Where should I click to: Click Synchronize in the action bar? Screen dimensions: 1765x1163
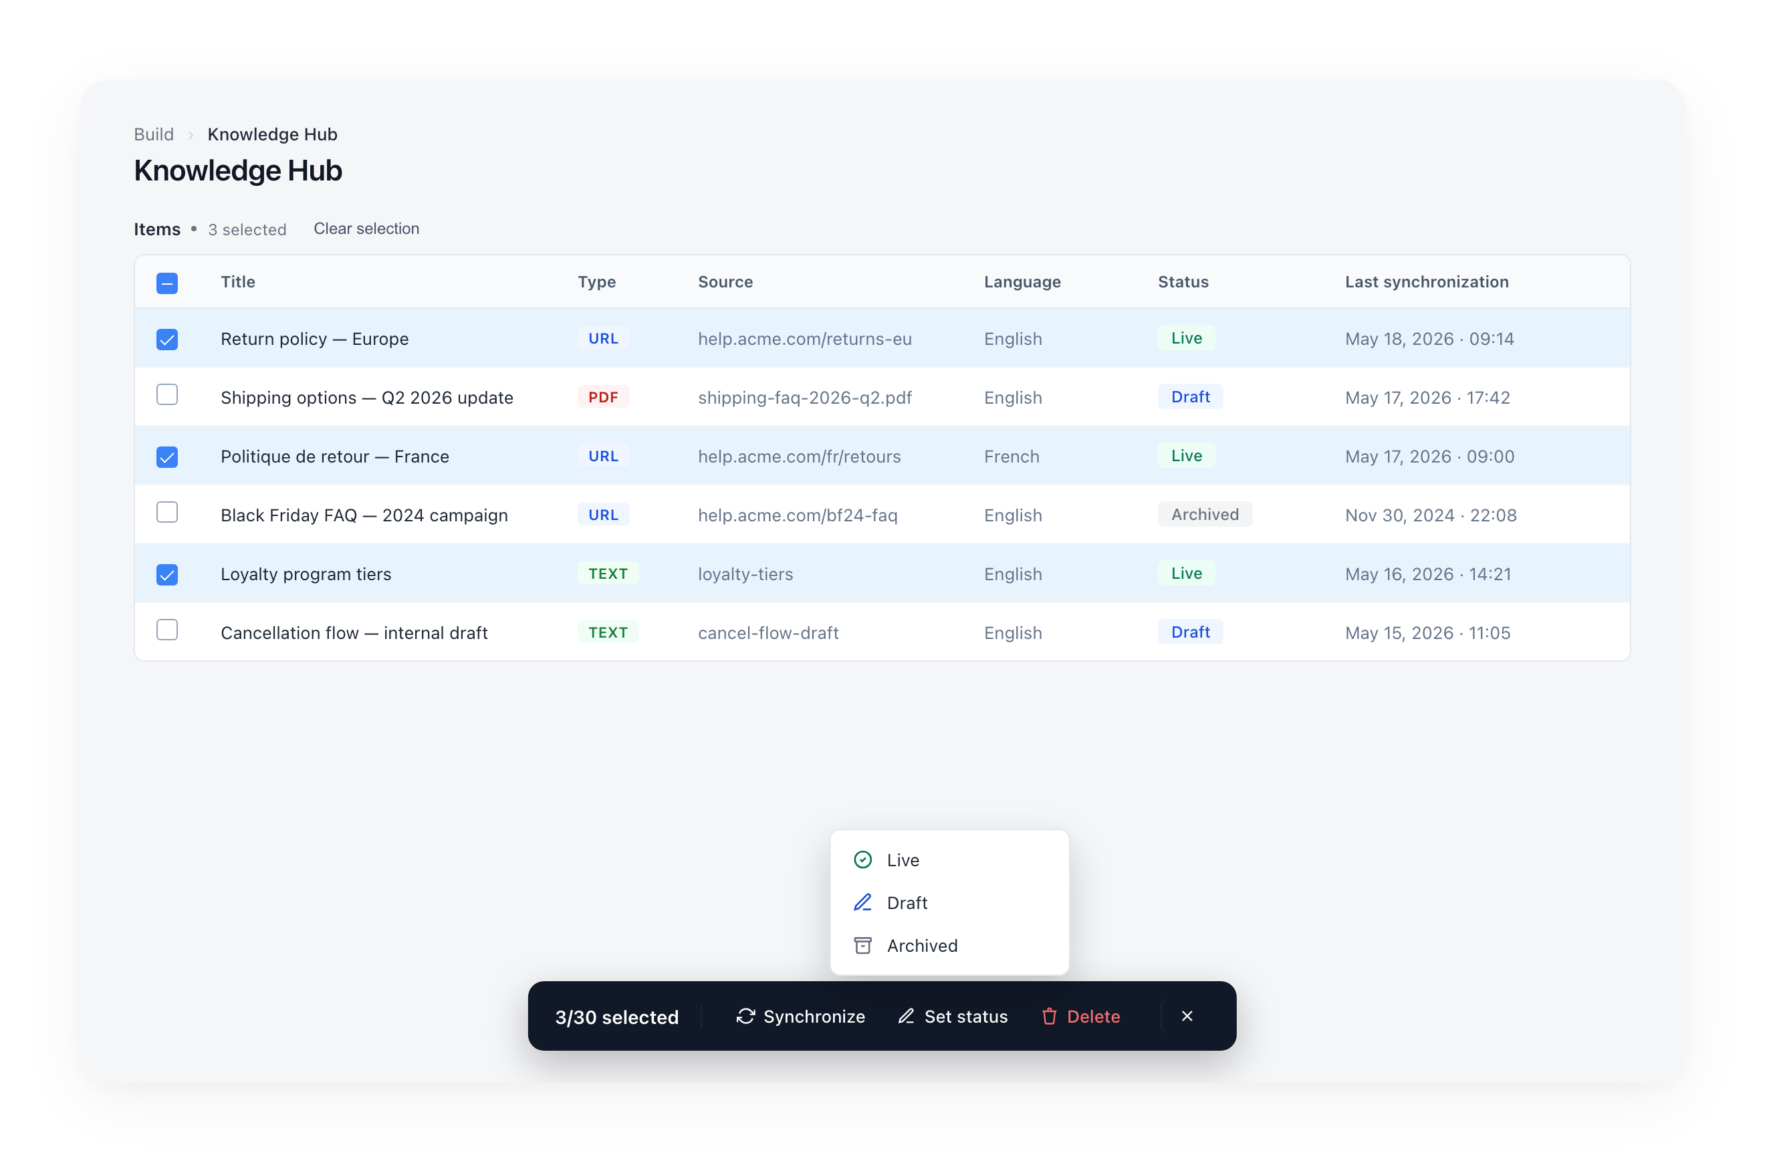(800, 1016)
